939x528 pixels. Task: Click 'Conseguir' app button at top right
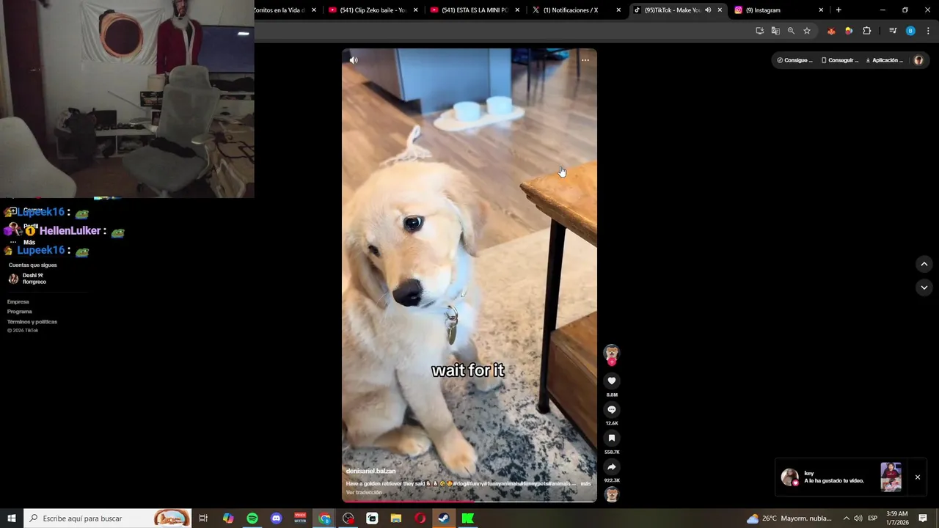839,60
